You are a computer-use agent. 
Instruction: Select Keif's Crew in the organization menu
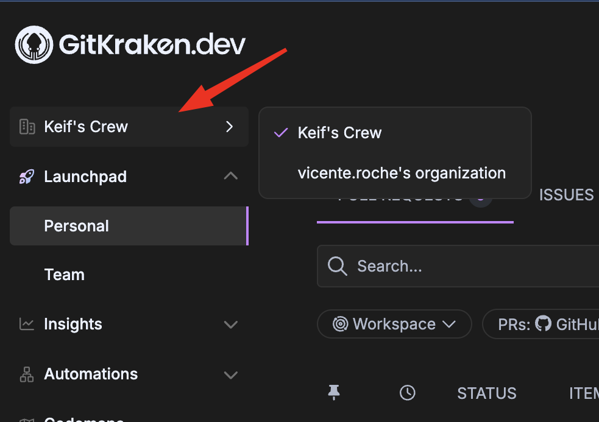coord(395,133)
